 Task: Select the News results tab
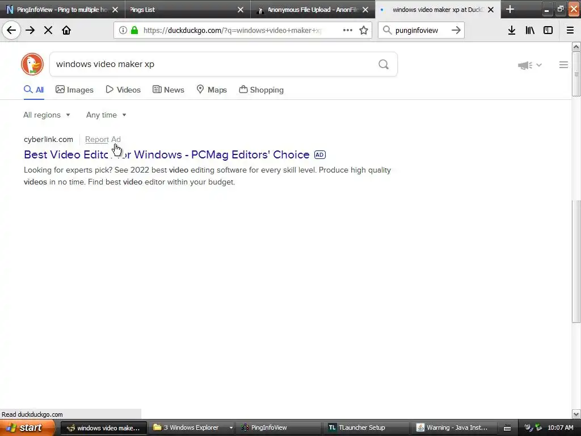168,90
